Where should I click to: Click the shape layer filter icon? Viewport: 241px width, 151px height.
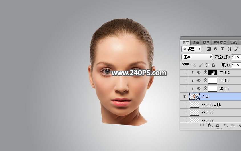tap(229, 49)
